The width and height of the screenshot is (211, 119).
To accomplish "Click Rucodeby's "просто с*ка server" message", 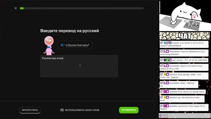I will click(184, 67).
